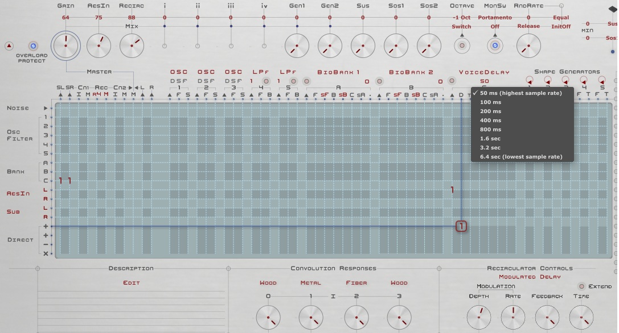Image resolution: width=619 pixels, height=333 pixels.
Task: Click the Recirc value 88
Action: [x=132, y=18]
